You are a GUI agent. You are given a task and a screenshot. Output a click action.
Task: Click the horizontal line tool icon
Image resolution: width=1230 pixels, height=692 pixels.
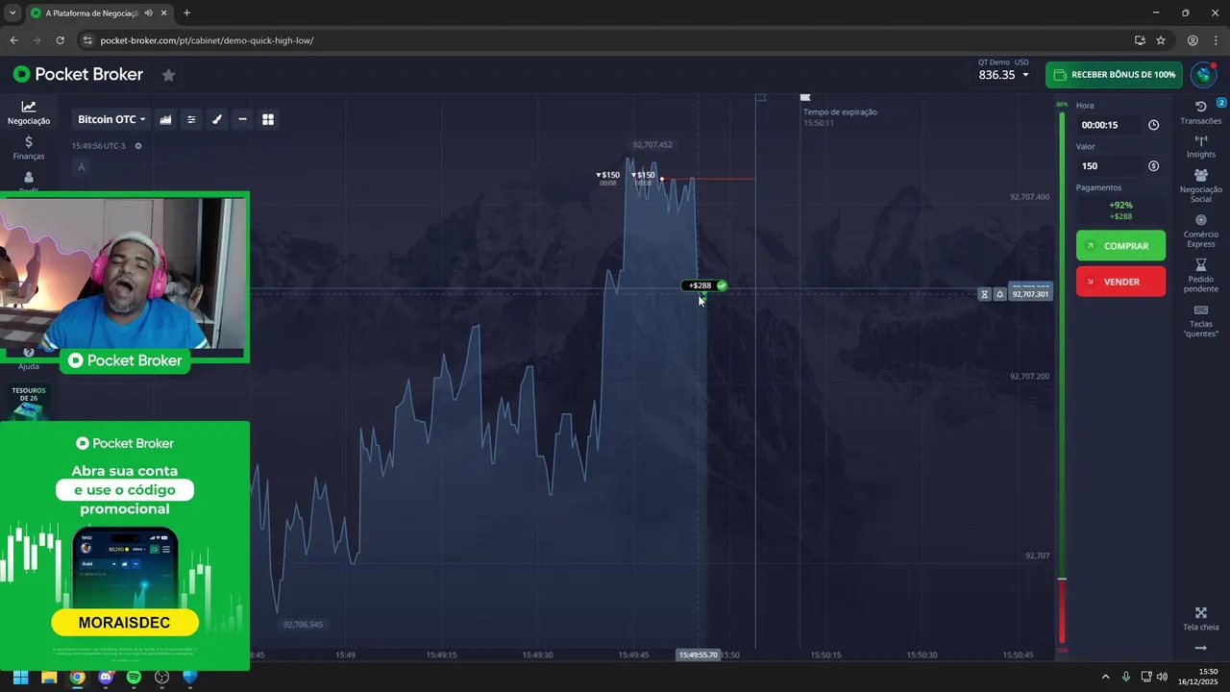(242, 119)
